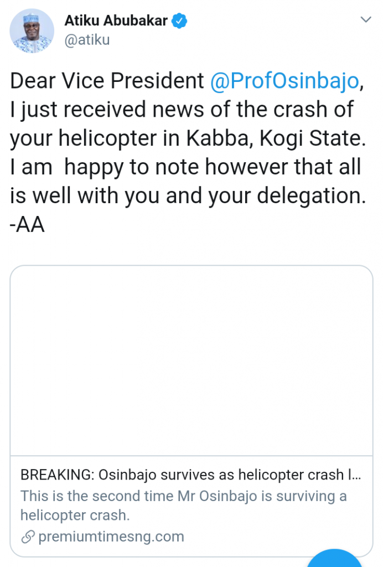The height and width of the screenshot is (567, 383).
Task: Click the Atiku Abubakar display name
Action: click(116, 22)
